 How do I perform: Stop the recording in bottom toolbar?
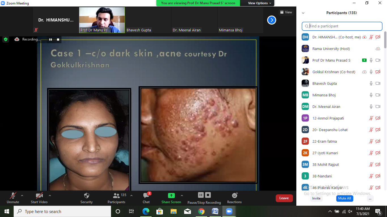(x=208, y=195)
